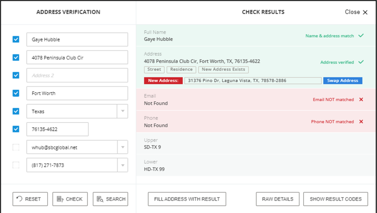The width and height of the screenshot is (377, 213).
Task: Click Fill Address With Result button
Action: click(x=187, y=199)
